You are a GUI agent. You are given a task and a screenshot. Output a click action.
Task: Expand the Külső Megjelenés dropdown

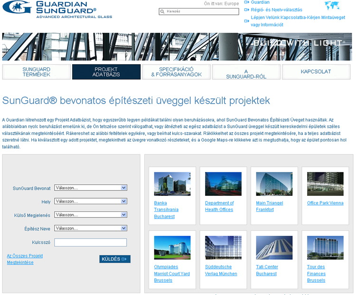point(91,215)
